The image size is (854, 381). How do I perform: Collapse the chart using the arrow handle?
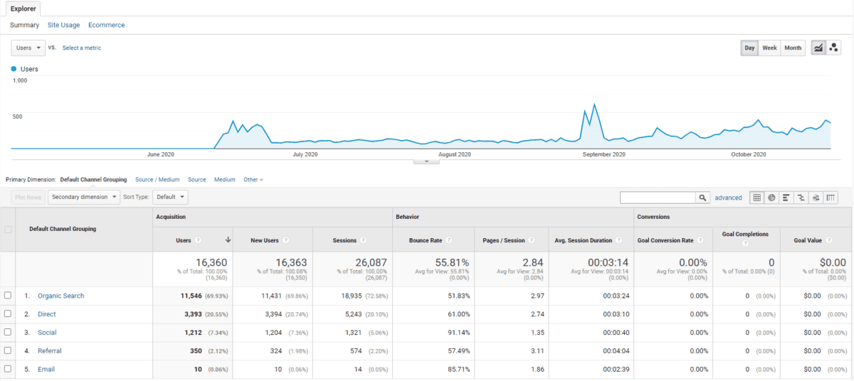pyautogui.click(x=426, y=161)
